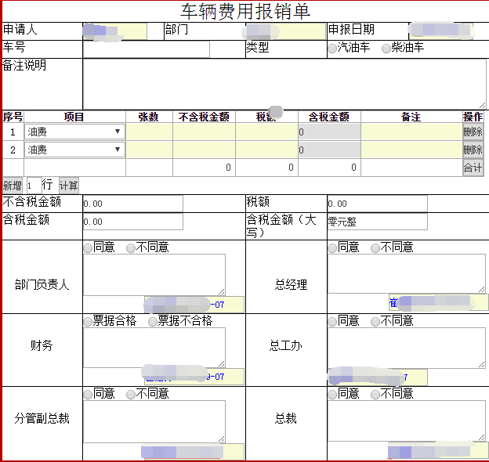Select 不同意 for 总经理

[375, 247]
